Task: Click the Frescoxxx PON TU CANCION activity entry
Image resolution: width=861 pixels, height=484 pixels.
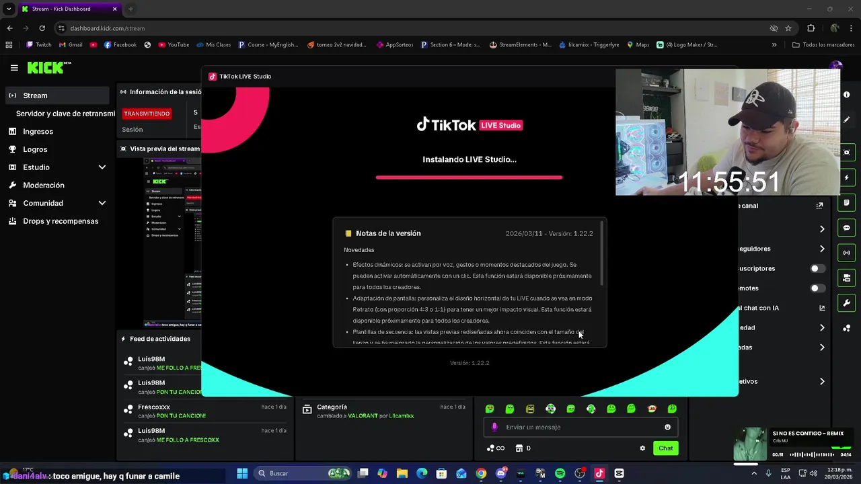Action: tap(205, 411)
